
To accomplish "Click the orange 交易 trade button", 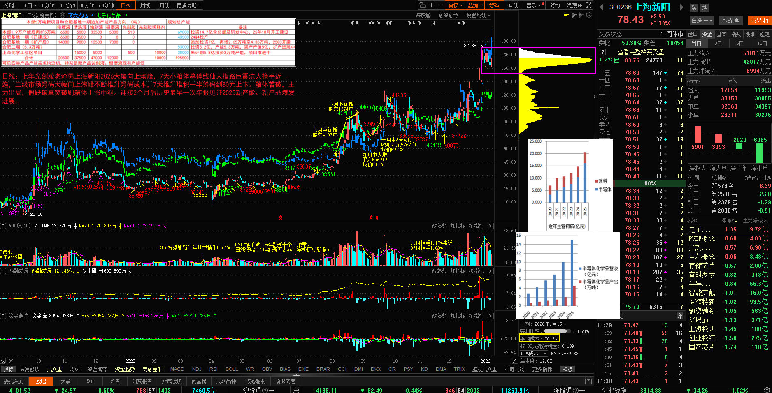I will click(x=759, y=21).
